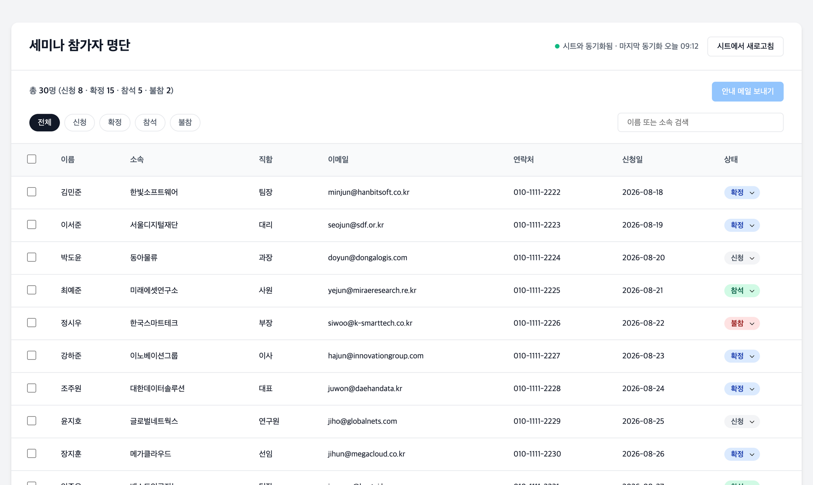Click the 연락처 column header
The image size is (813, 485).
tap(523, 159)
